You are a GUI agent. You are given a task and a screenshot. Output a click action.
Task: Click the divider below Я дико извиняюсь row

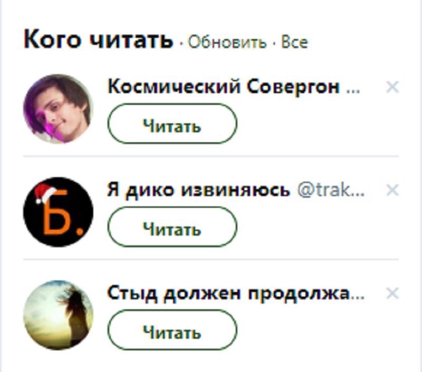point(211,259)
